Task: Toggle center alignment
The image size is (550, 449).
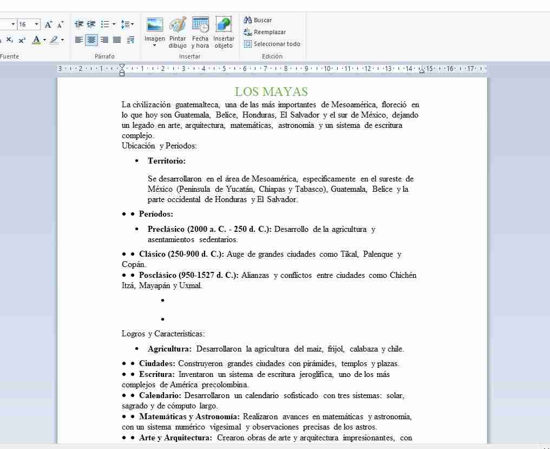Action: [91, 40]
